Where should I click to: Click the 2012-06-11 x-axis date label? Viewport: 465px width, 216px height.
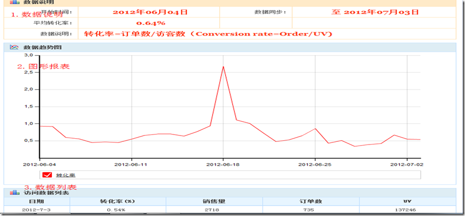(131, 165)
